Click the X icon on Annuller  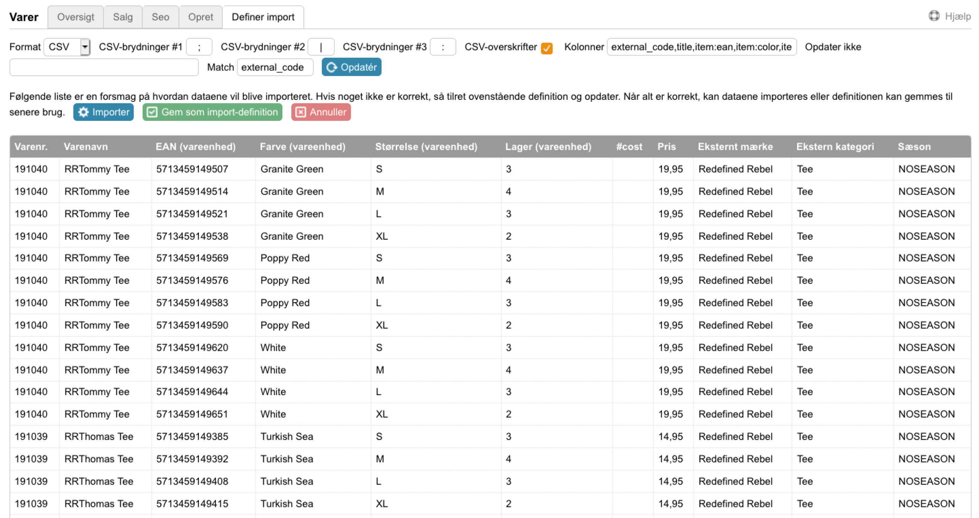click(x=301, y=112)
